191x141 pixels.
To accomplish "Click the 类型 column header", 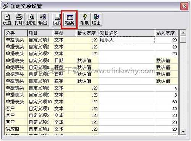I will pyautogui.click(x=65, y=33).
